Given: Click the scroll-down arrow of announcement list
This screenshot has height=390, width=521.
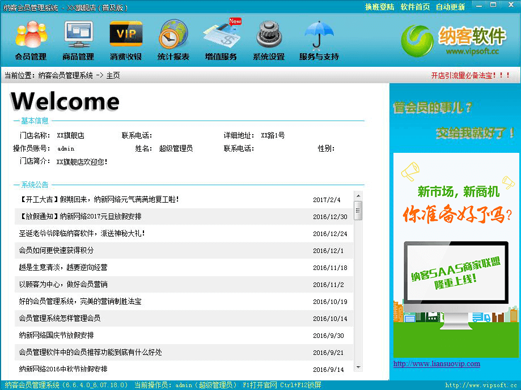Looking at the screenshot, I should 358,367.
